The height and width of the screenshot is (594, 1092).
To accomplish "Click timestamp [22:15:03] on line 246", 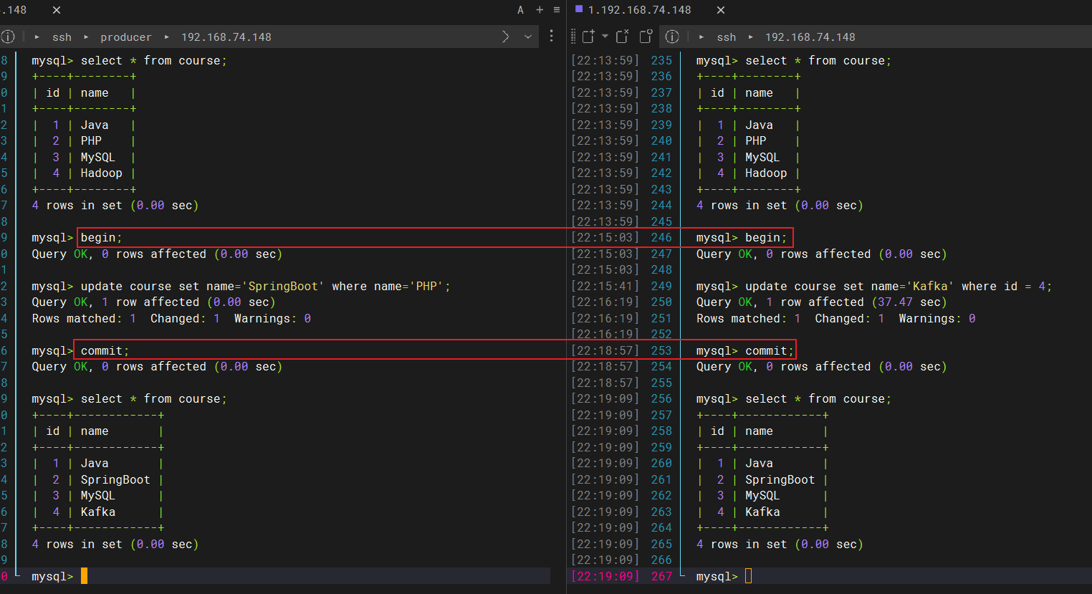I will pos(605,238).
